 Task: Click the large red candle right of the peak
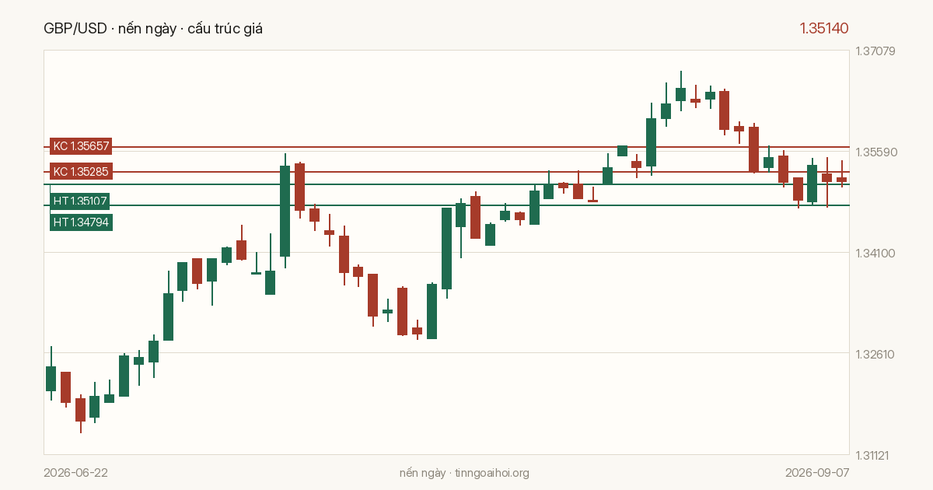tap(724, 110)
